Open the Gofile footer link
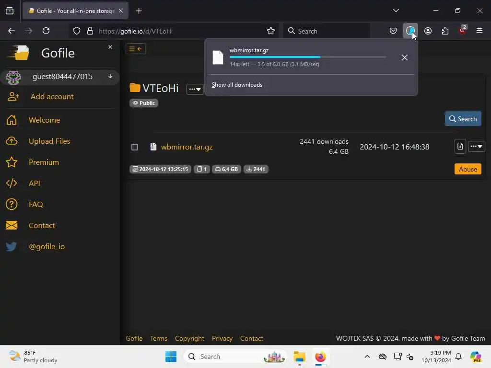This screenshot has width=491, height=368. point(134,338)
